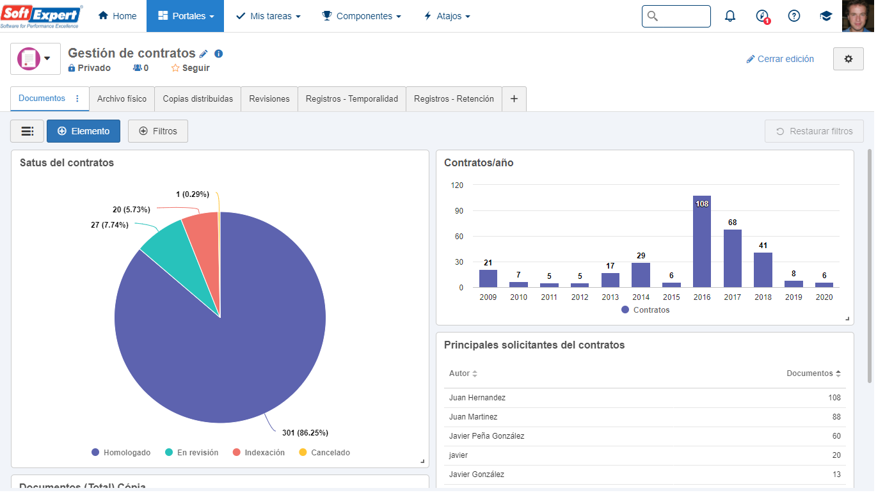Open the notifications bell icon
This screenshot has width=885, height=502.
click(x=730, y=16)
